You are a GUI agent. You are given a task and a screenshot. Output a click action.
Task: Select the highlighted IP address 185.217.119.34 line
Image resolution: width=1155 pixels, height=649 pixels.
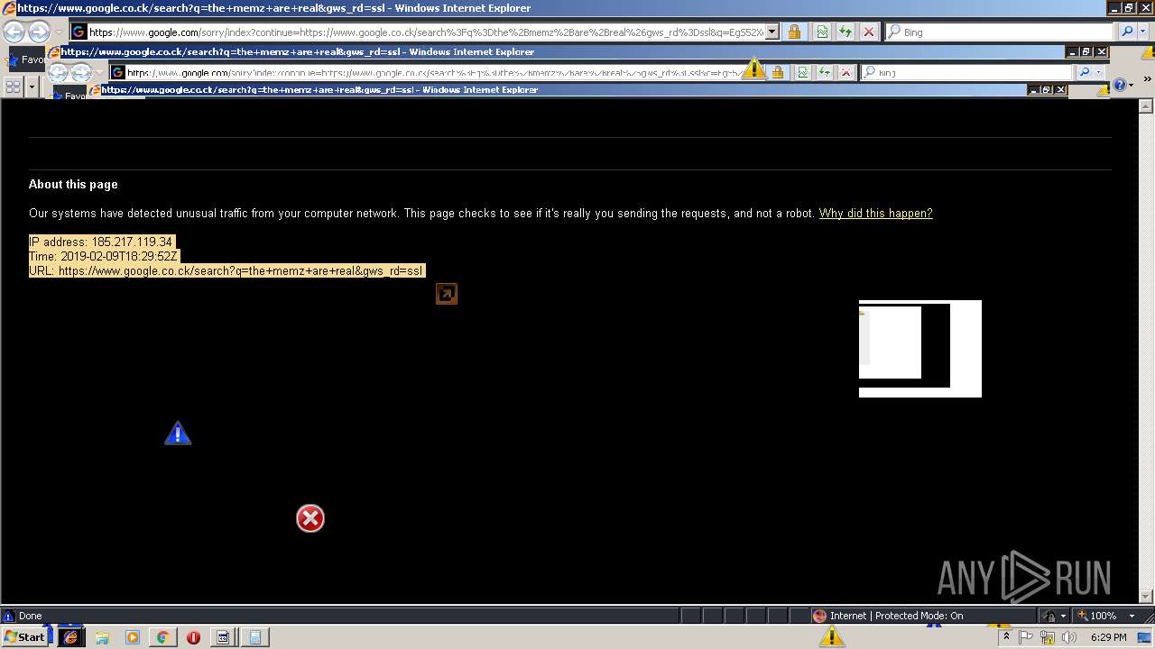click(101, 242)
